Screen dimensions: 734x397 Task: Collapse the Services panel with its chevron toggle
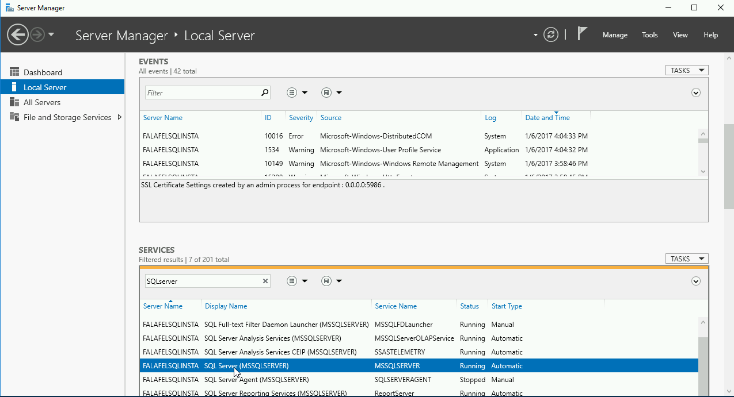pos(695,280)
